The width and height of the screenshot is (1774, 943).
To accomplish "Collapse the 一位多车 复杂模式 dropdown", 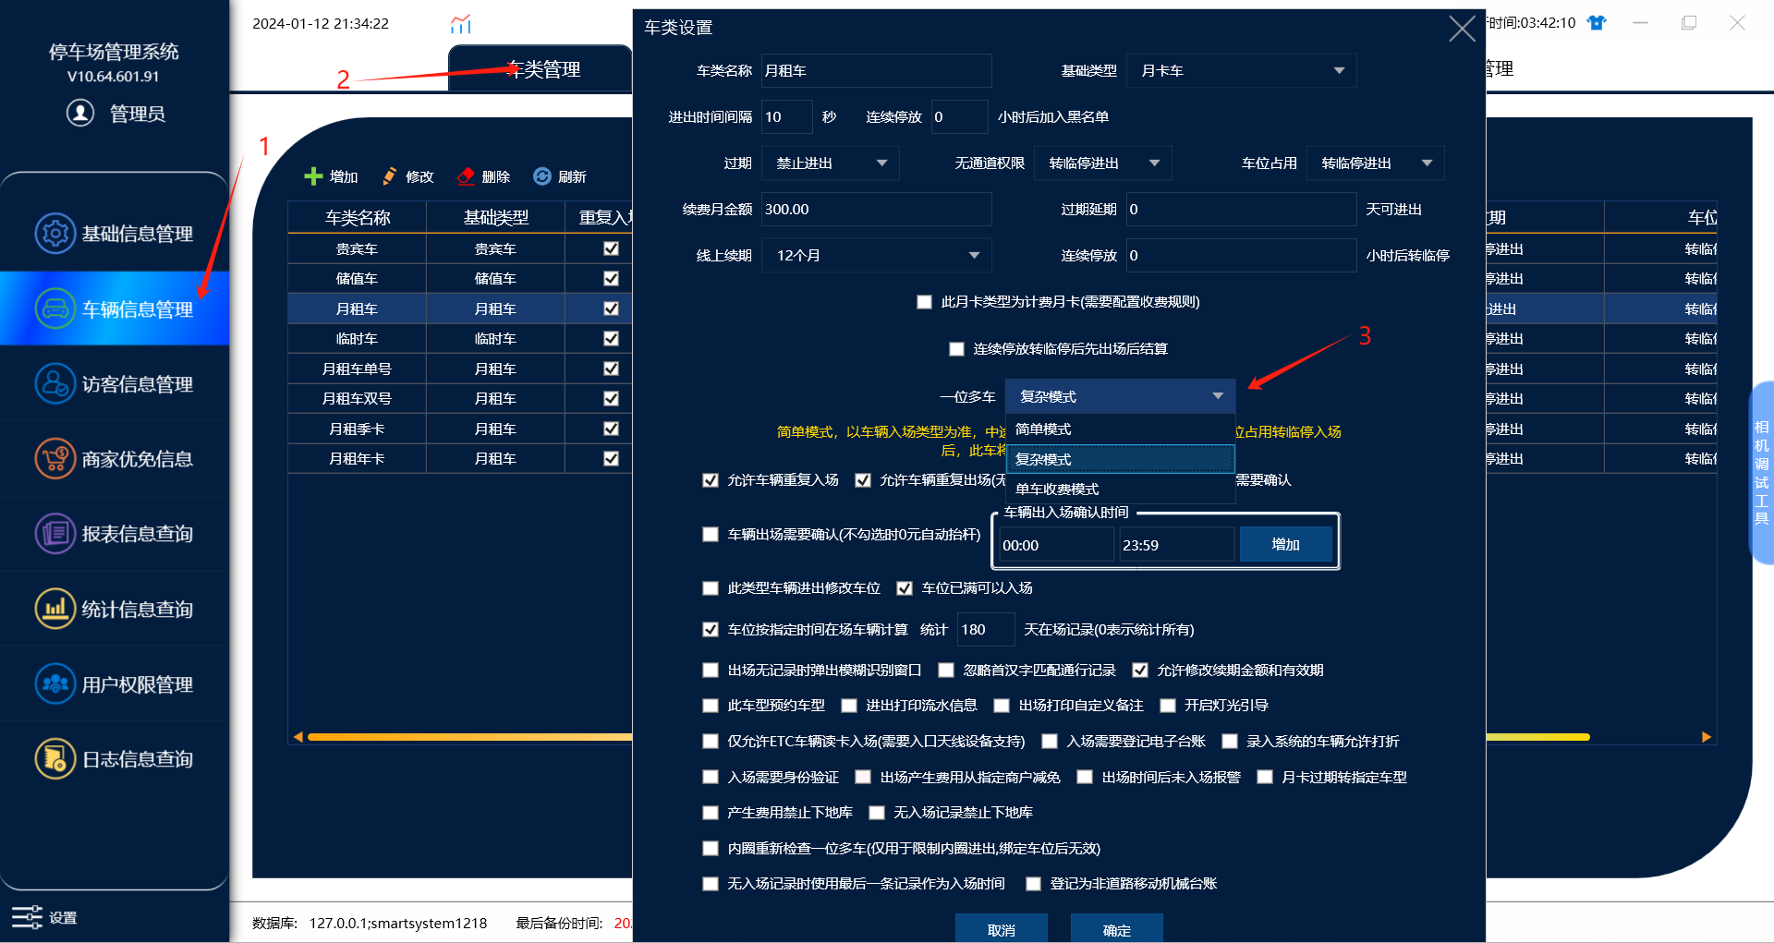I will tap(1120, 396).
